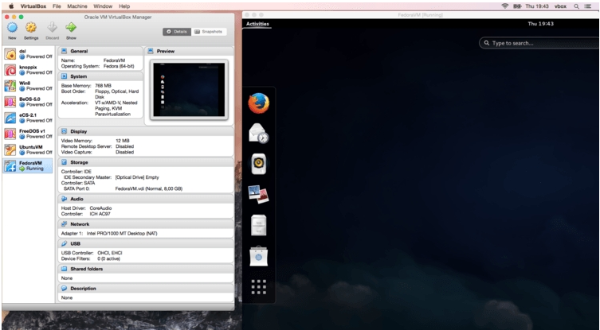Select the eCS-2.1 machine icon
600x330 pixels.
point(10,118)
